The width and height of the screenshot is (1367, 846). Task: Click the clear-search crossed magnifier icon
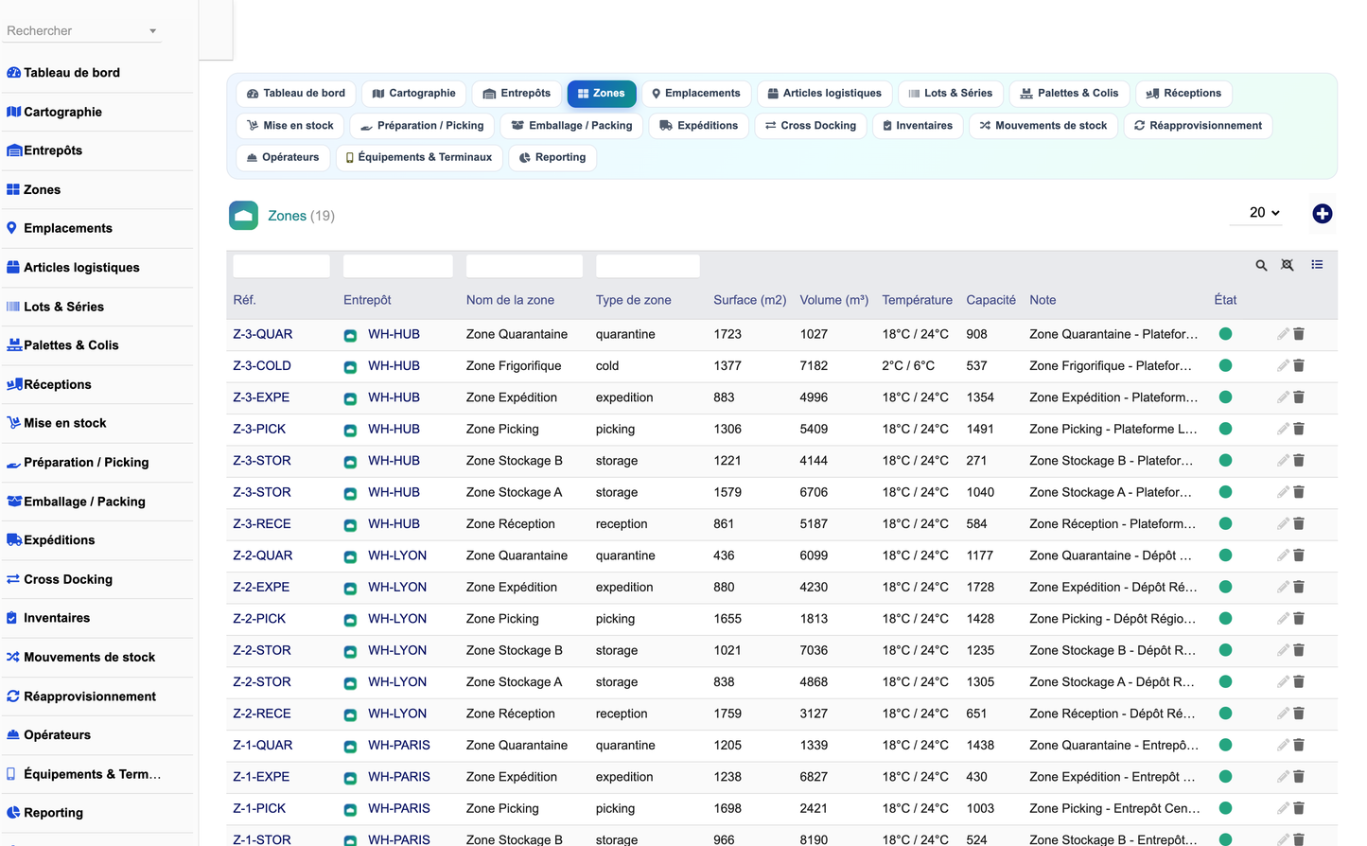1288,265
